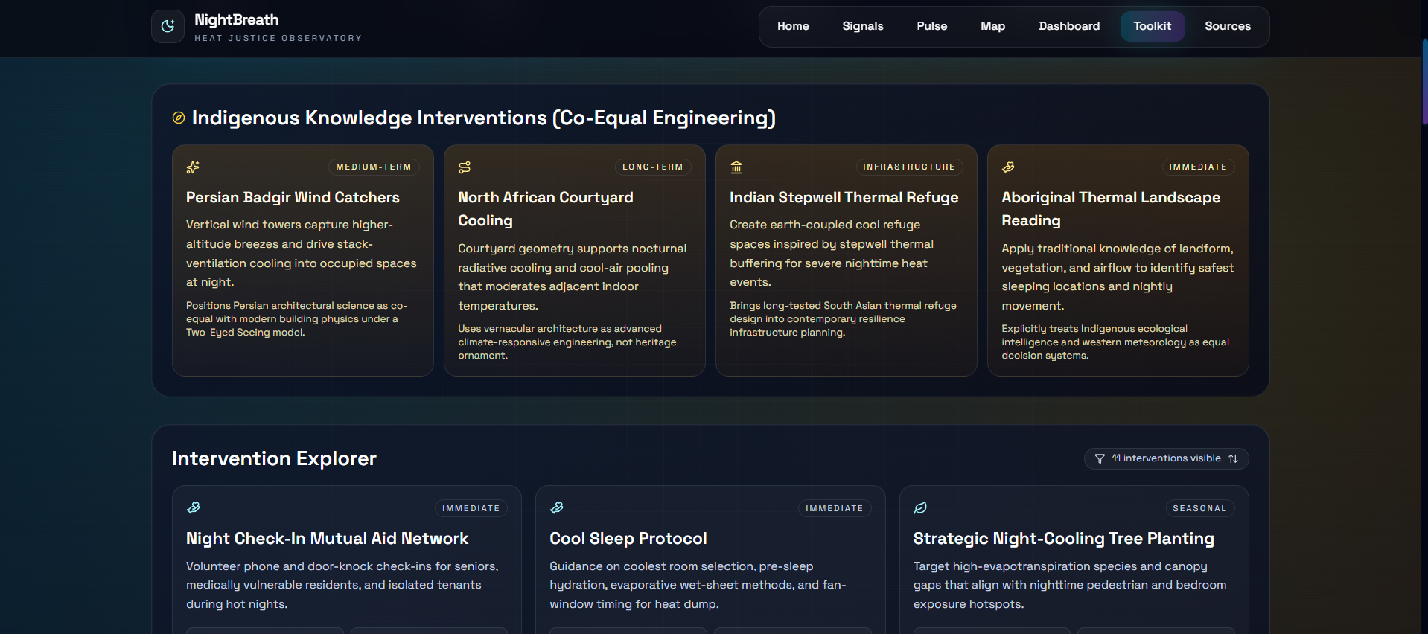Click the sort arrows icon in interventions pill
This screenshot has width=1428, height=634.
[x=1233, y=459]
